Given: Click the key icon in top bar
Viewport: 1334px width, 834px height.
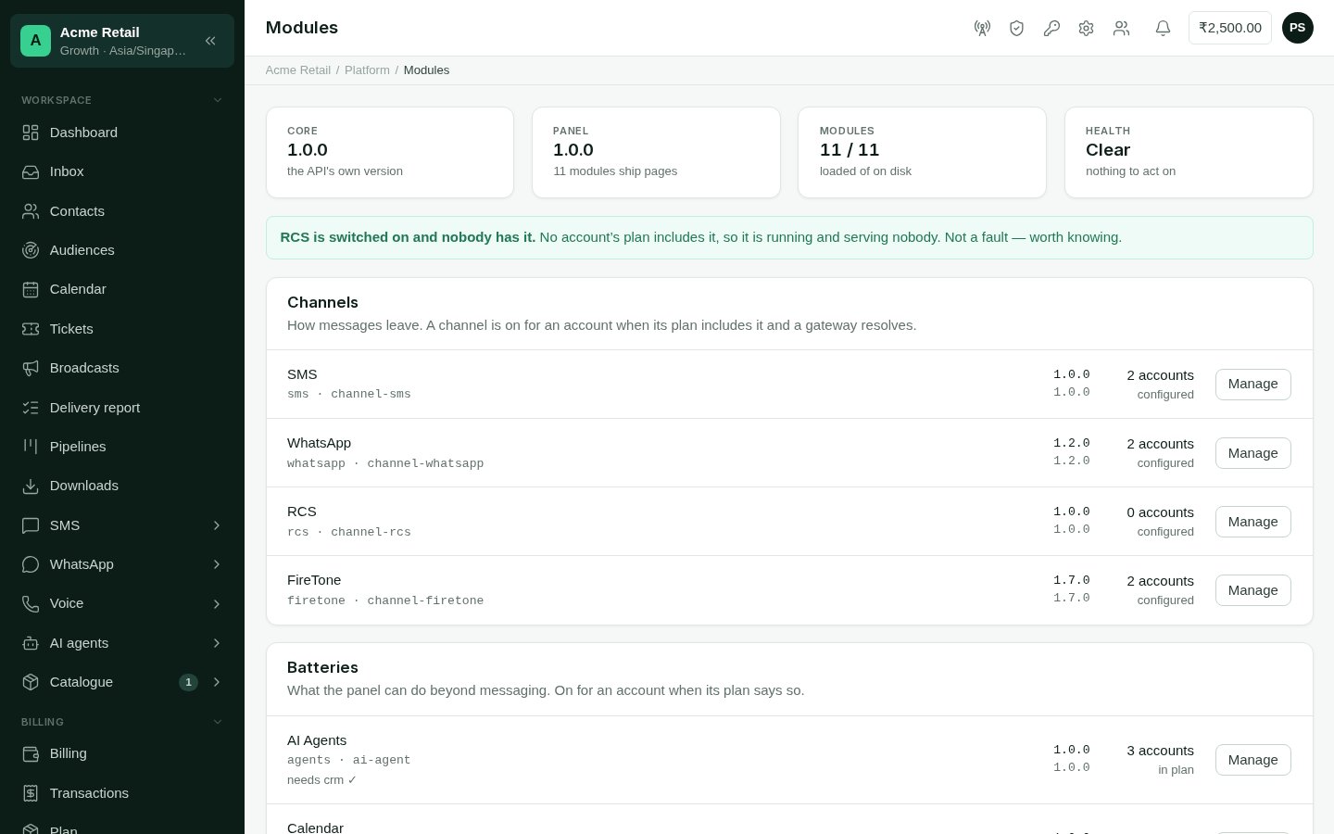Looking at the screenshot, I should [x=1051, y=28].
